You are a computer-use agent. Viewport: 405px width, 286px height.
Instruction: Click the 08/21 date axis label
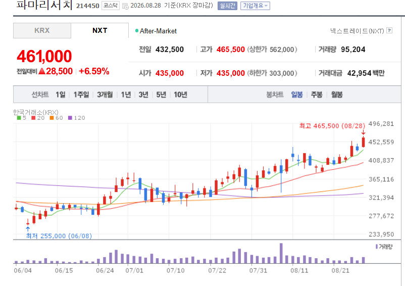340,270
